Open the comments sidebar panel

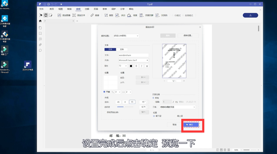(40, 39)
